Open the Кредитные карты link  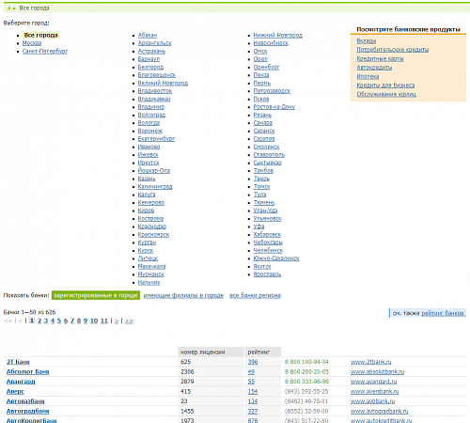coord(380,58)
